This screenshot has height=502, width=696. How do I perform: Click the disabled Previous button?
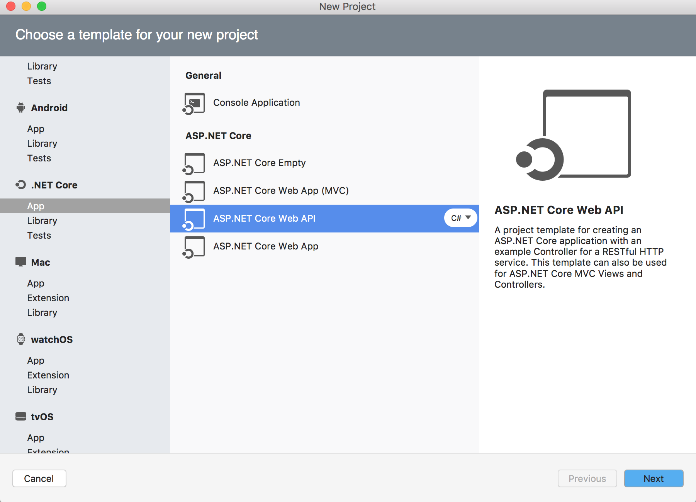click(x=587, y=478)
